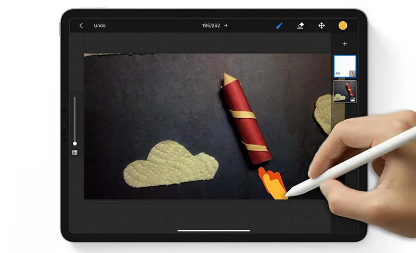Screen dimensions: 416x253
Task: Select the blank drawing layer thumbnail
Action: [x=345, y=66]
